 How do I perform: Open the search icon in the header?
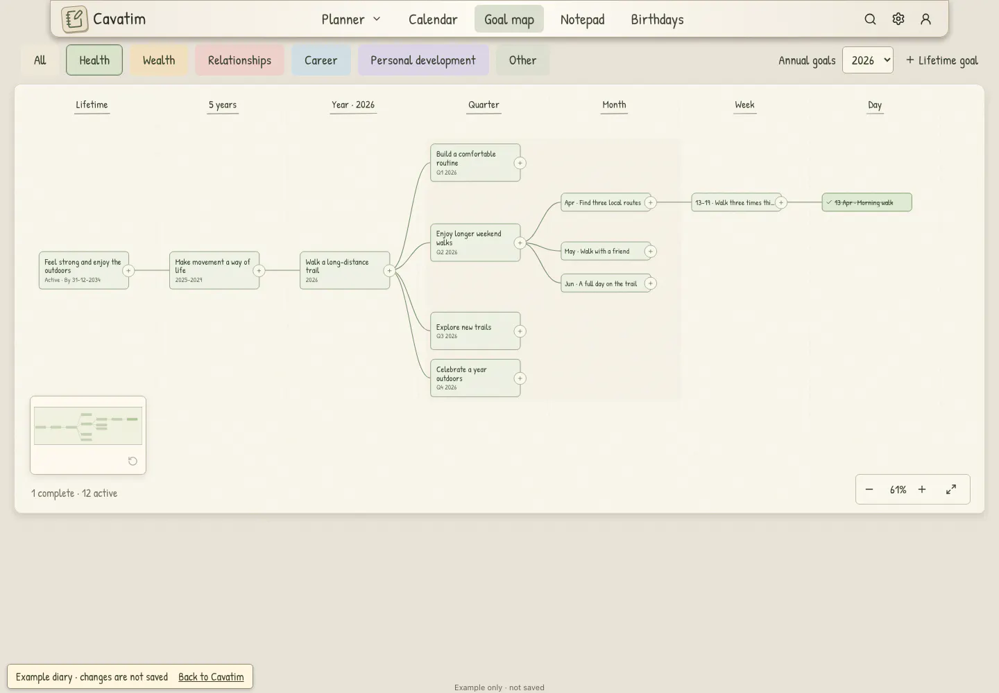tap(870, 19)
